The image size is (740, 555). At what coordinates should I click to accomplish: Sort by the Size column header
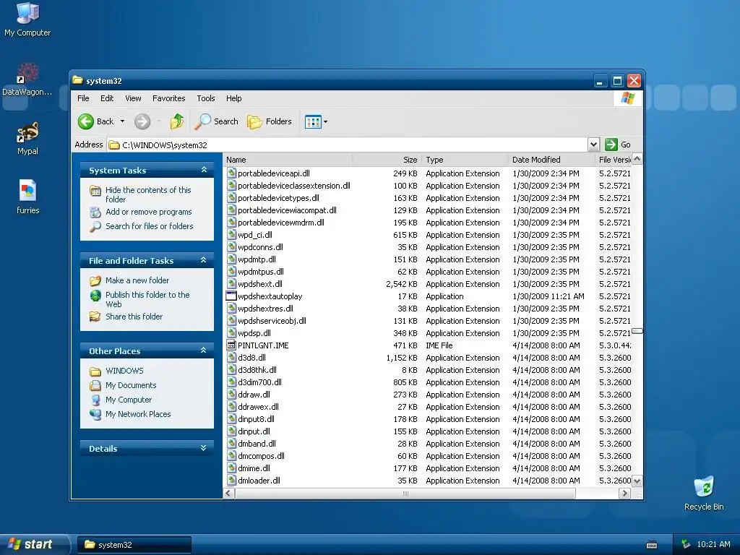click(x=387, y=160)
